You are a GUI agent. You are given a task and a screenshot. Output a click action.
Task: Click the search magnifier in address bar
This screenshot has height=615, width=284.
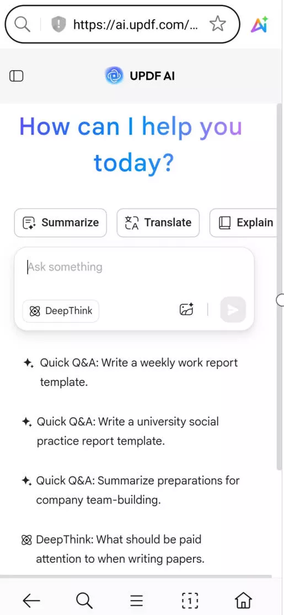(22, 25)
